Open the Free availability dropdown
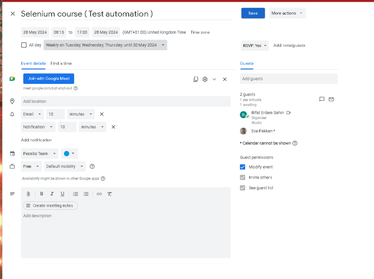The image size is (374, 279). click(x=31, y=166)
